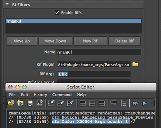Click the Load Script icon
Screen dimensions: 161x128
(x=11, y=103)
